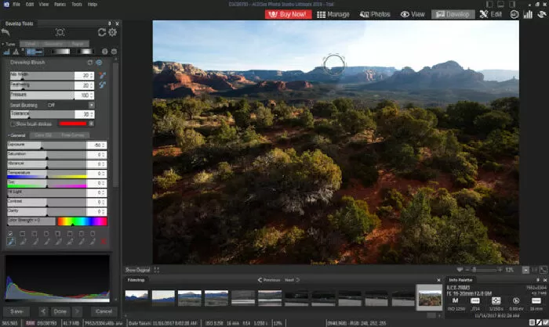The image size is (549, 327).
Task: Click the Temperature slider
Action: point(47,174)
